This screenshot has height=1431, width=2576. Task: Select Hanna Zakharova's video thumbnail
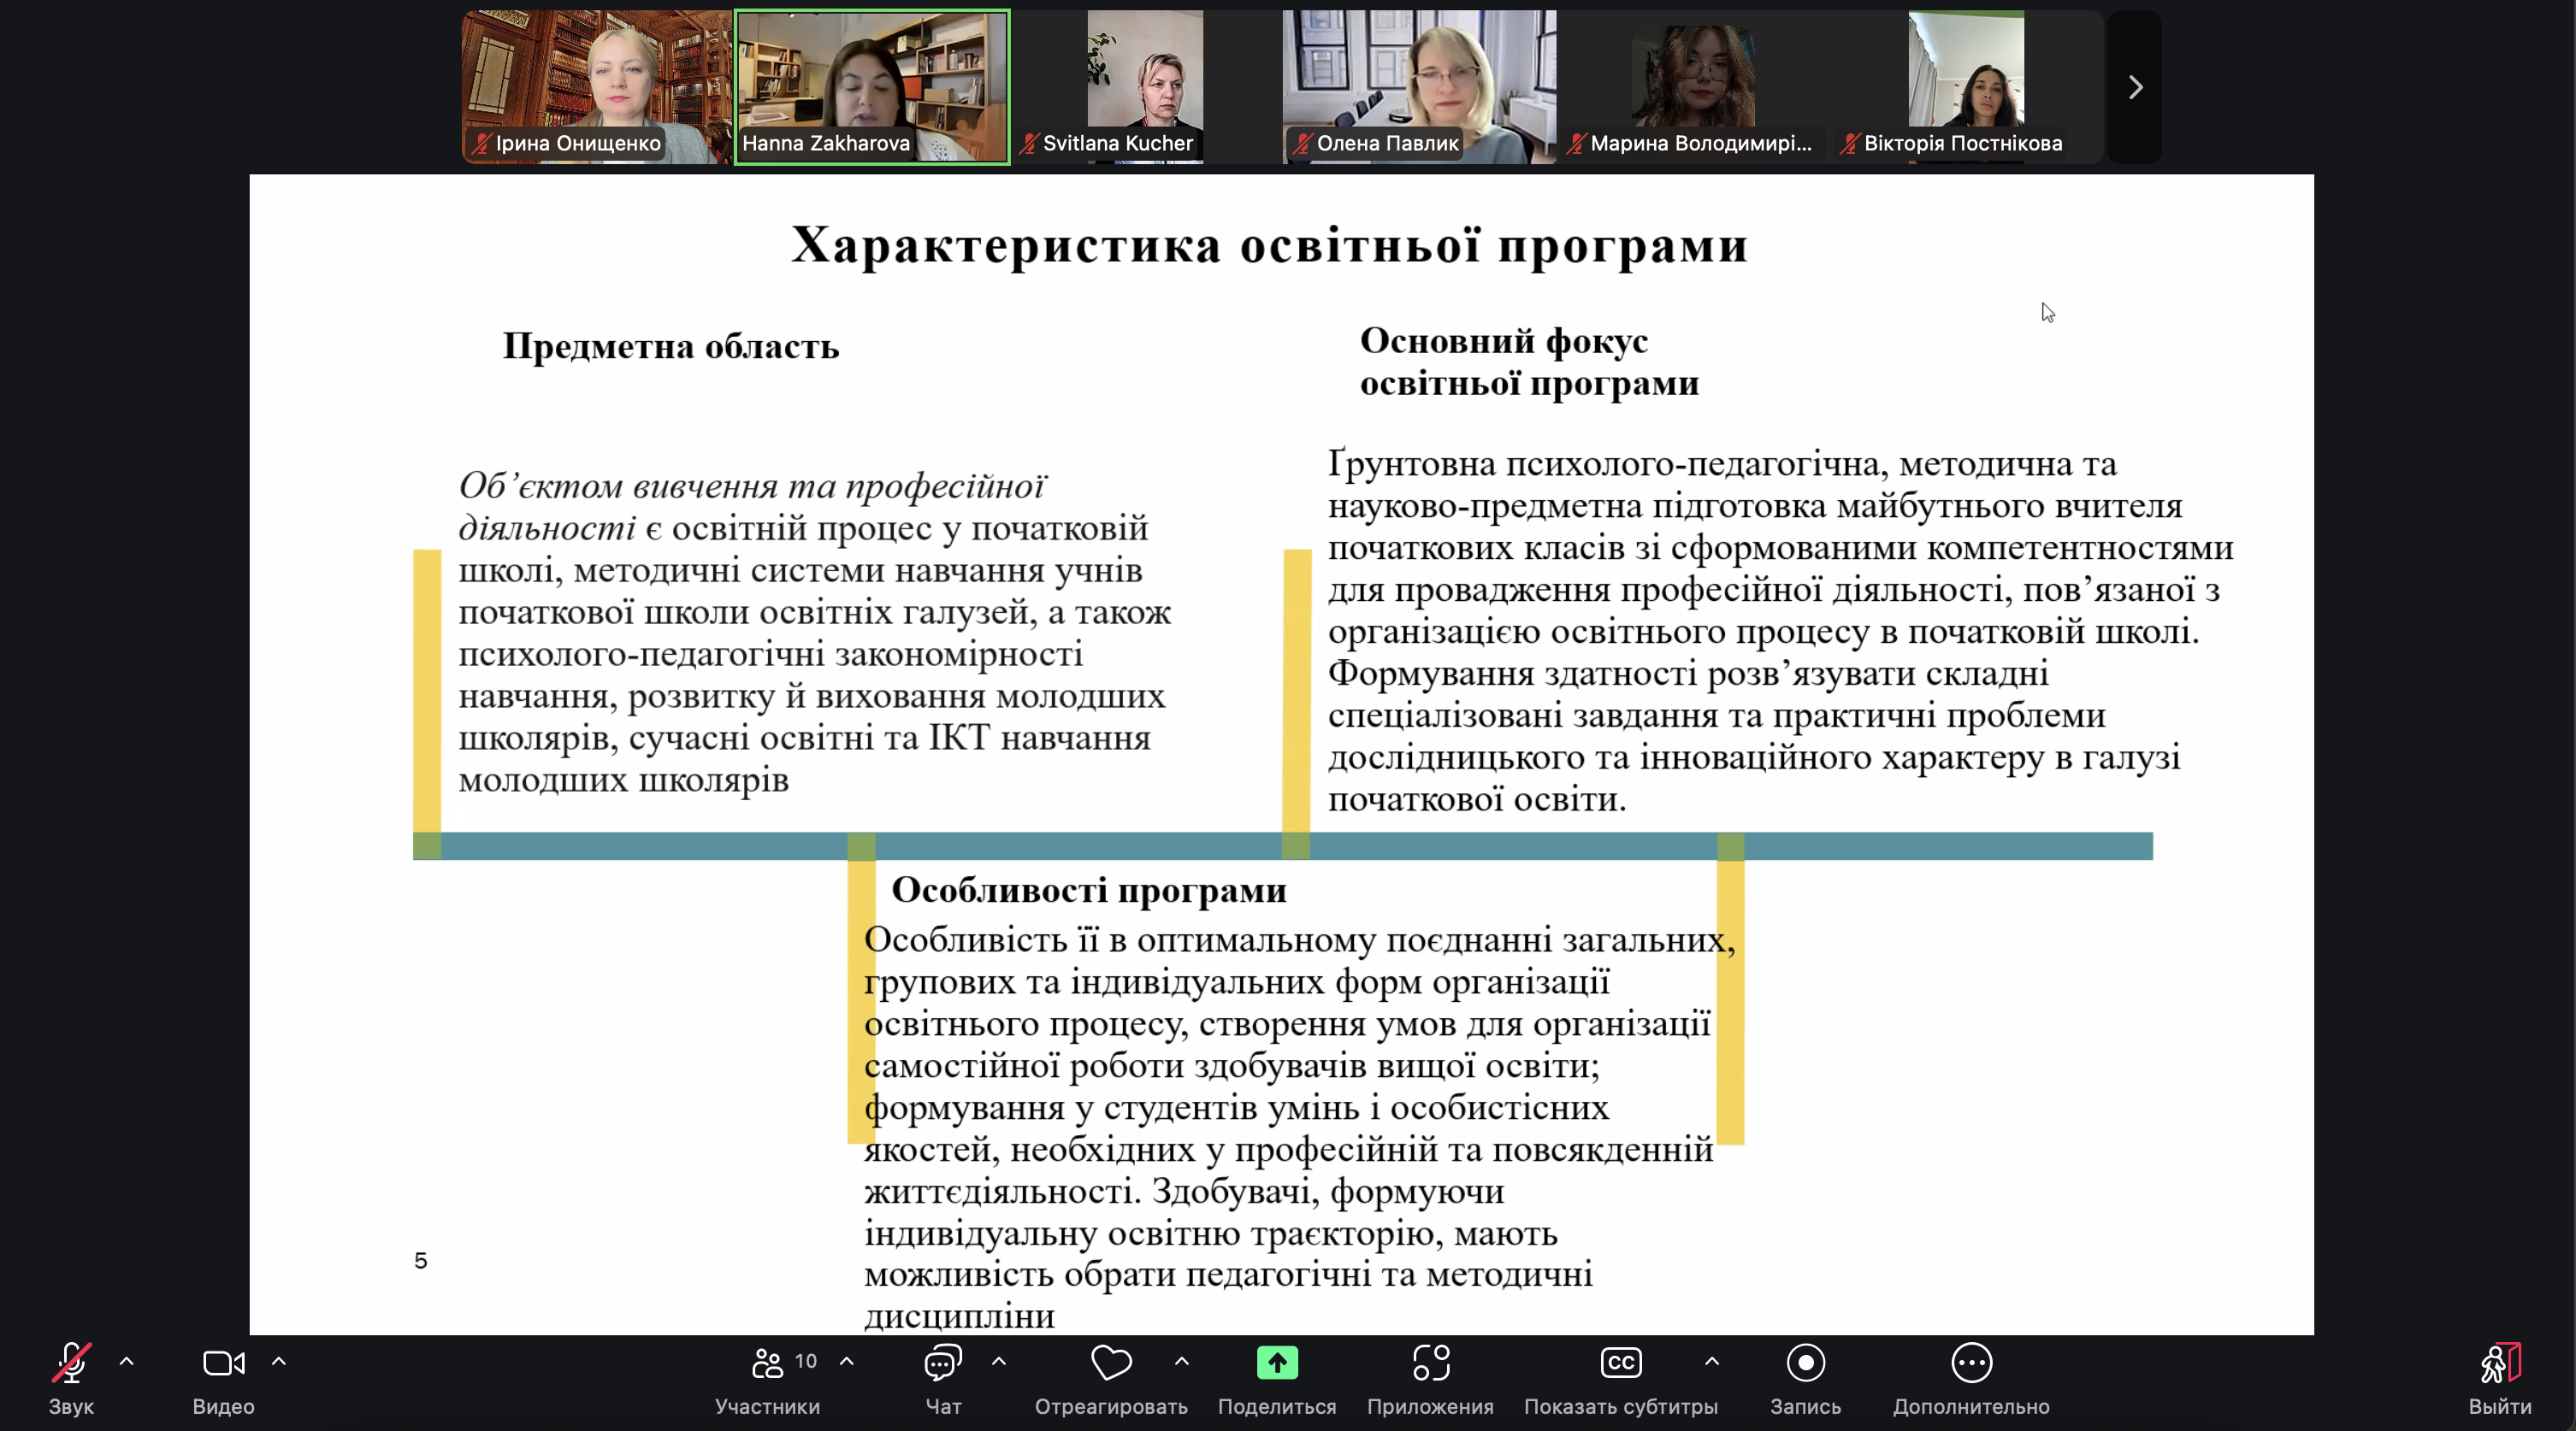[871, 87]
